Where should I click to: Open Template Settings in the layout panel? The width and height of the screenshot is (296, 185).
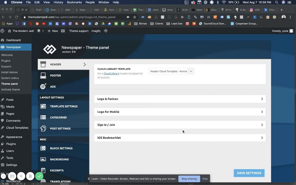click(x=63, y=106)
